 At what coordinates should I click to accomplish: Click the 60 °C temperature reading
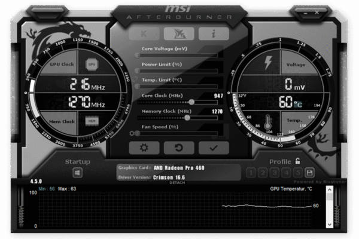pos(290,102)
